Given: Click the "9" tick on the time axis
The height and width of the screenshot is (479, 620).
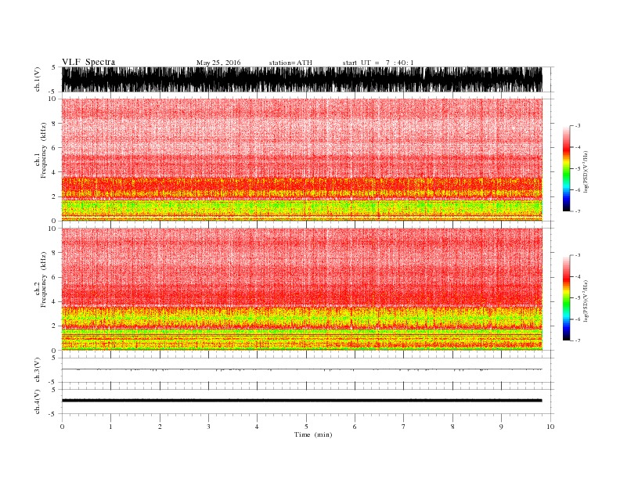Looking at the screenshot, I should (501, 427).
